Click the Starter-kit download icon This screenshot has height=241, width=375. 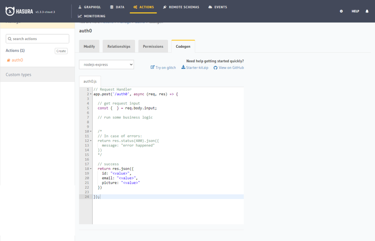183,67
